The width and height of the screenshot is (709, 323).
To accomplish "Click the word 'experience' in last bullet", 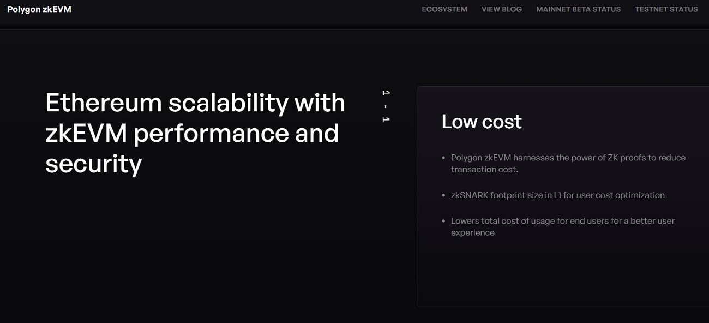I will tap(472, 233).
